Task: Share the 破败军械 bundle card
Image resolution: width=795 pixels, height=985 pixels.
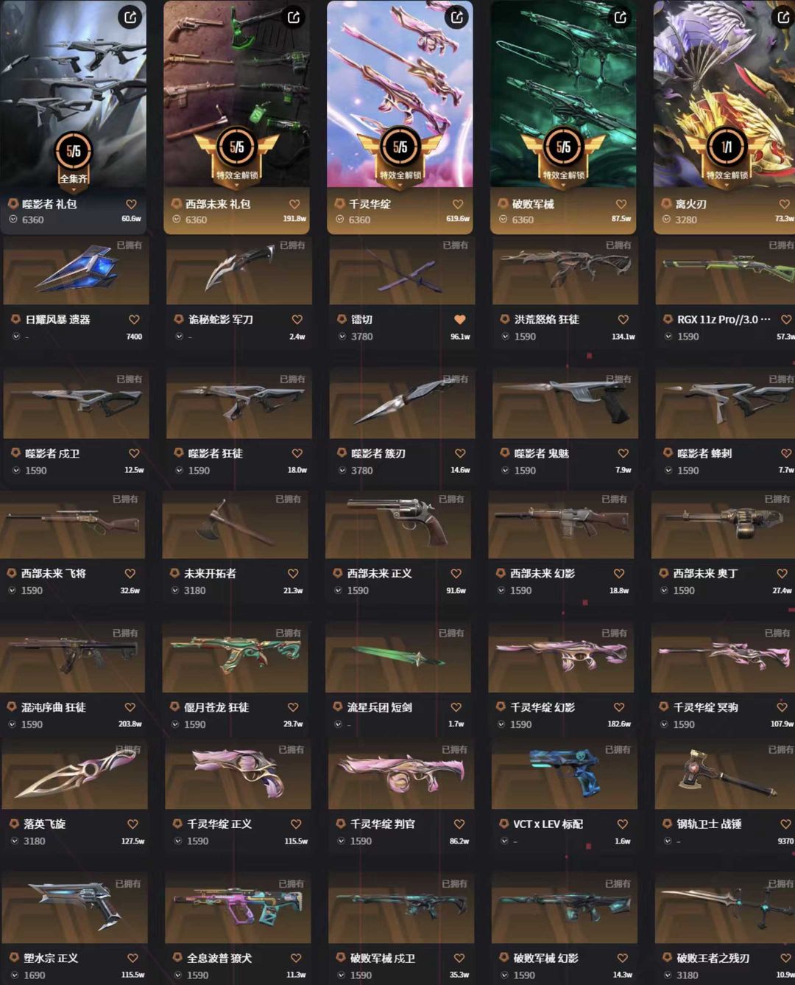Action: (621, 17)
